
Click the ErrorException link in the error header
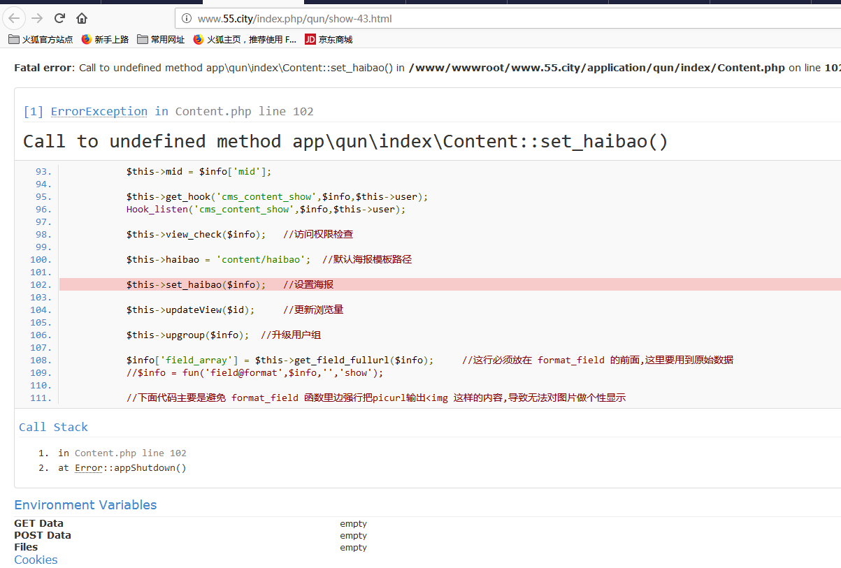99,112
